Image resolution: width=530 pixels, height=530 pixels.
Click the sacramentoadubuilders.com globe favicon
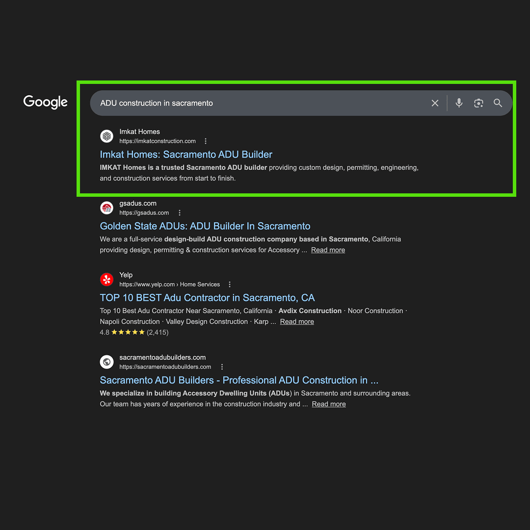(107, 362)
